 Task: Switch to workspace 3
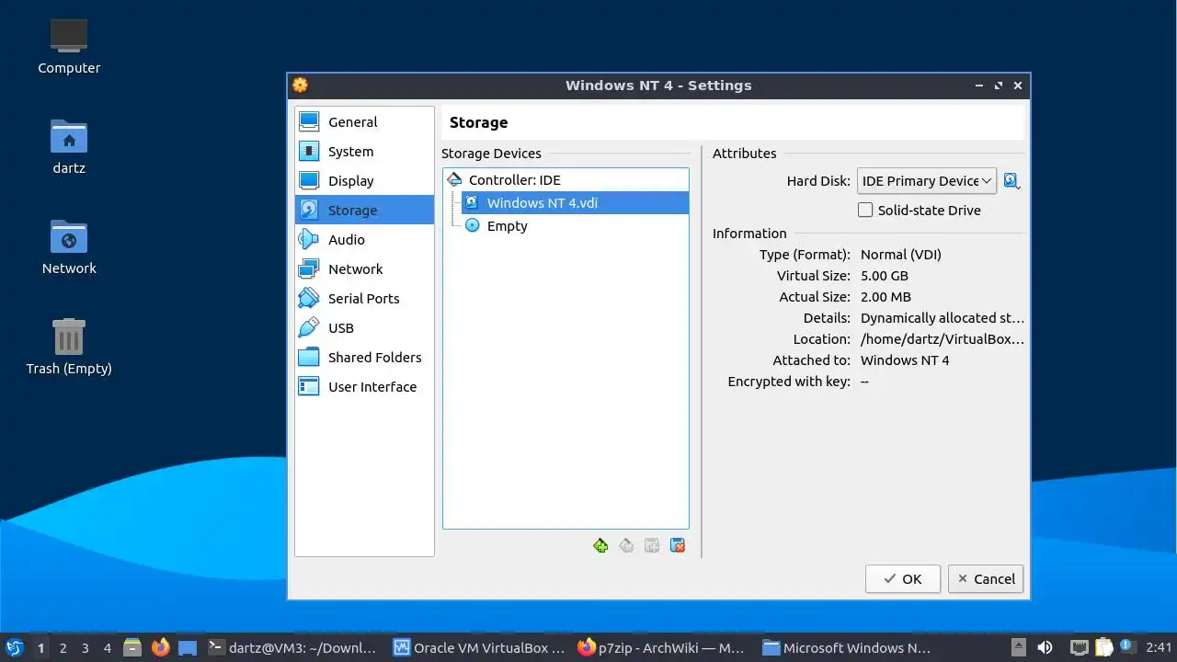(85, 647)
